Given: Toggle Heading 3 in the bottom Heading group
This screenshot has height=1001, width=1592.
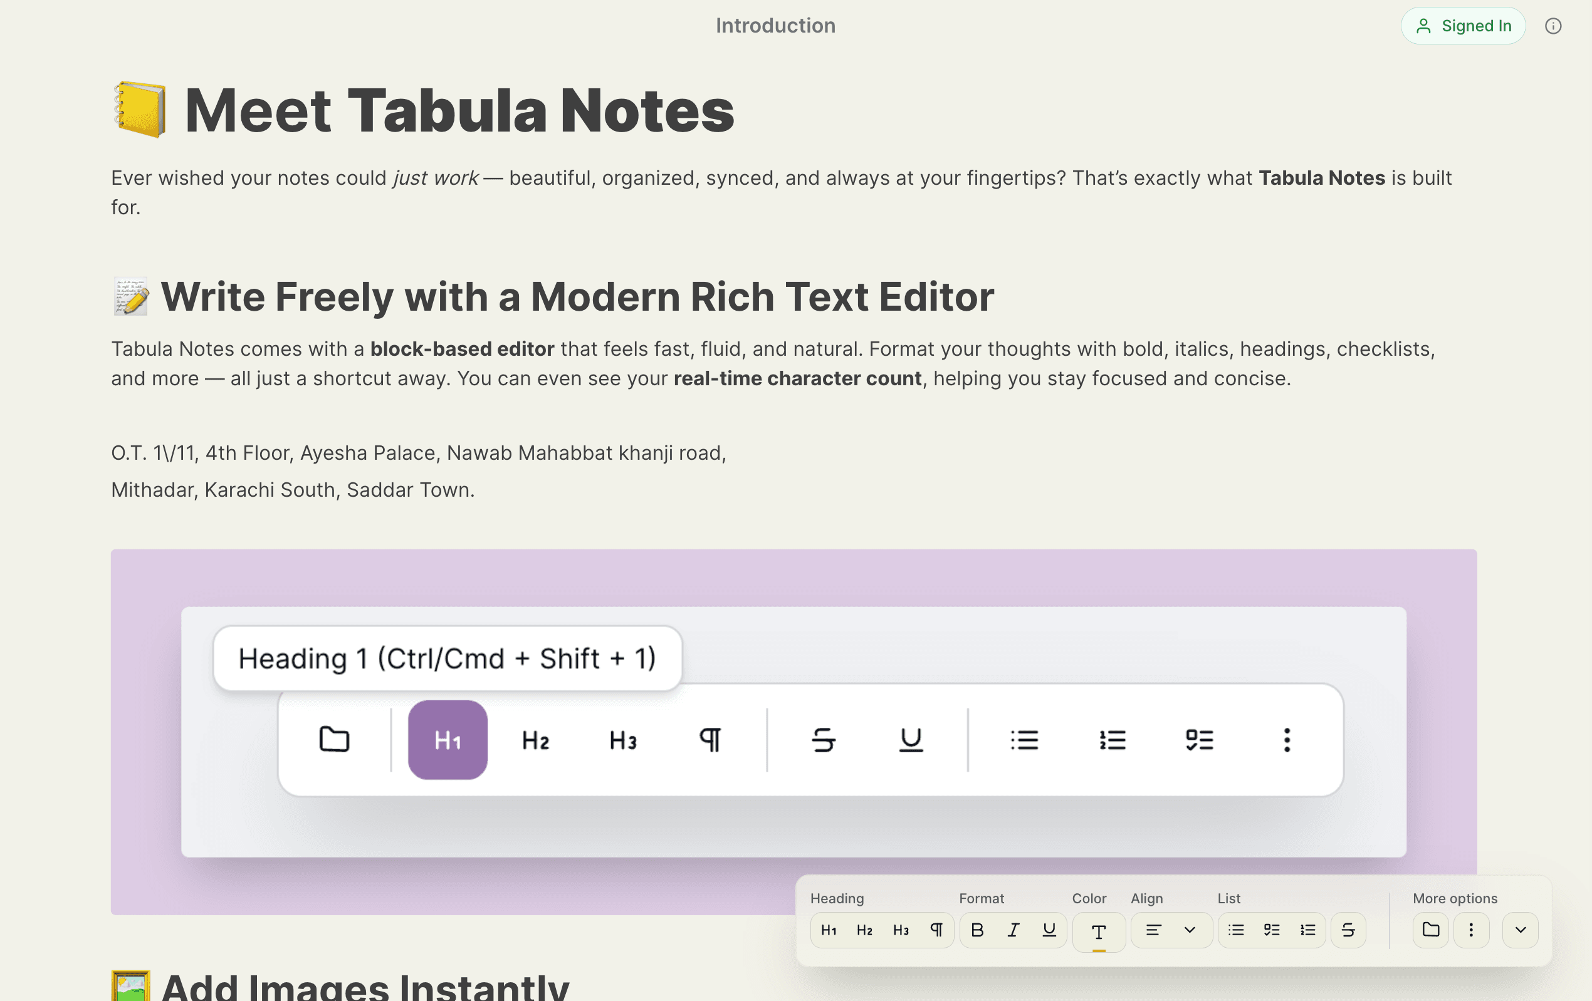Looking at the screenshot, I should click(x=901, y=930).
